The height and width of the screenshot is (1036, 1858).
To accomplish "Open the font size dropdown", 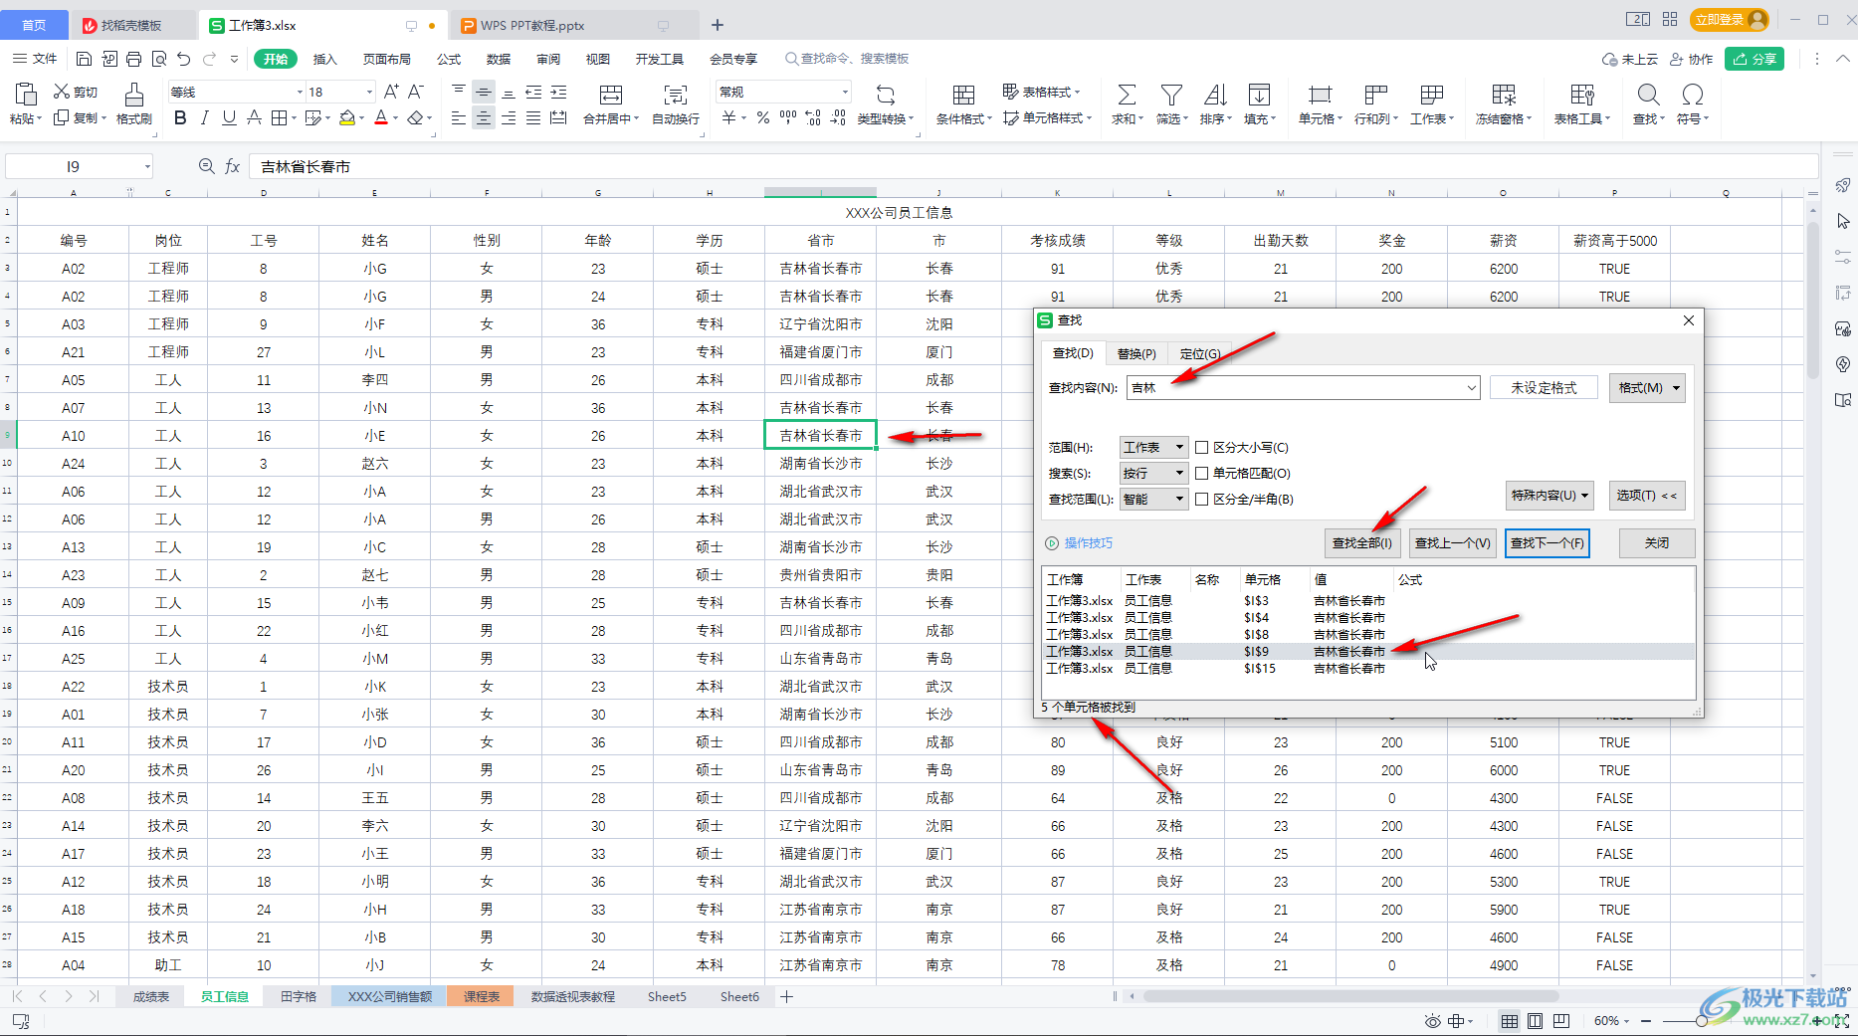I will point(369,92).
